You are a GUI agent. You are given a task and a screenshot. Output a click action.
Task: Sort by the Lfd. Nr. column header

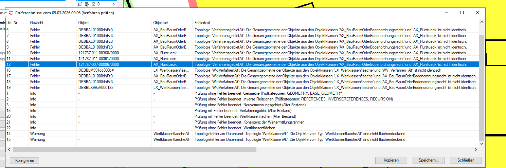(x=13, y=23)
